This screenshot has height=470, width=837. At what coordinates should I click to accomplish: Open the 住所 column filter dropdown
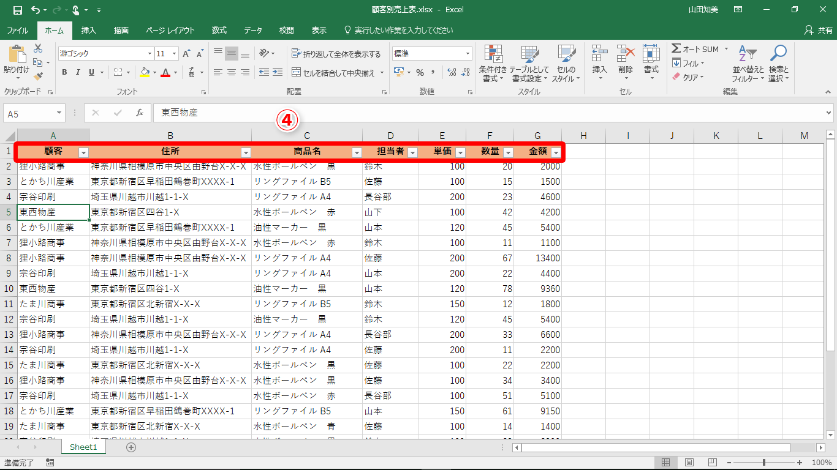tap(246, 153)
